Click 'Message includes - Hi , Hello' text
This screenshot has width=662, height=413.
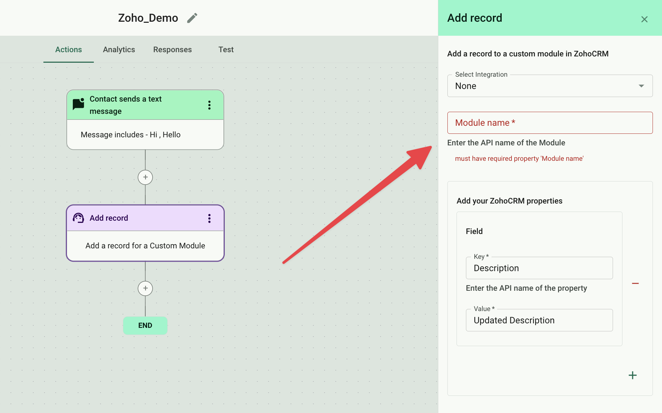tap(131, 135)
